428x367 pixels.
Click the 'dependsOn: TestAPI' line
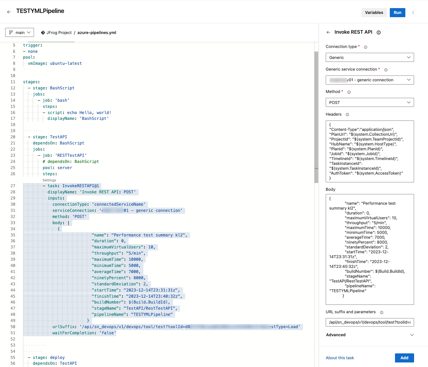tap(55, 363)
